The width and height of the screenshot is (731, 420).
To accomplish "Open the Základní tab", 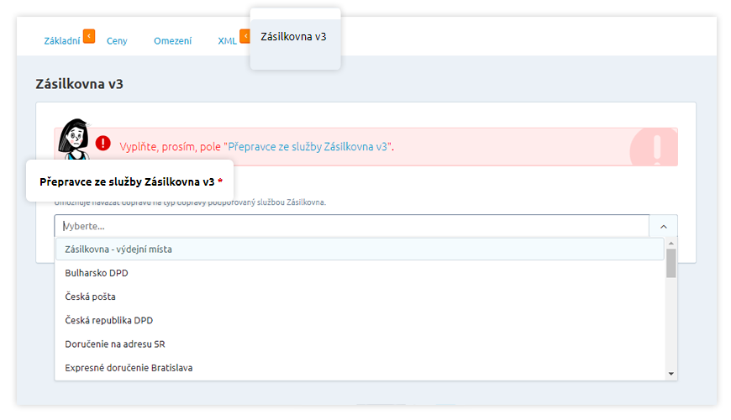I will coord(62,41).
